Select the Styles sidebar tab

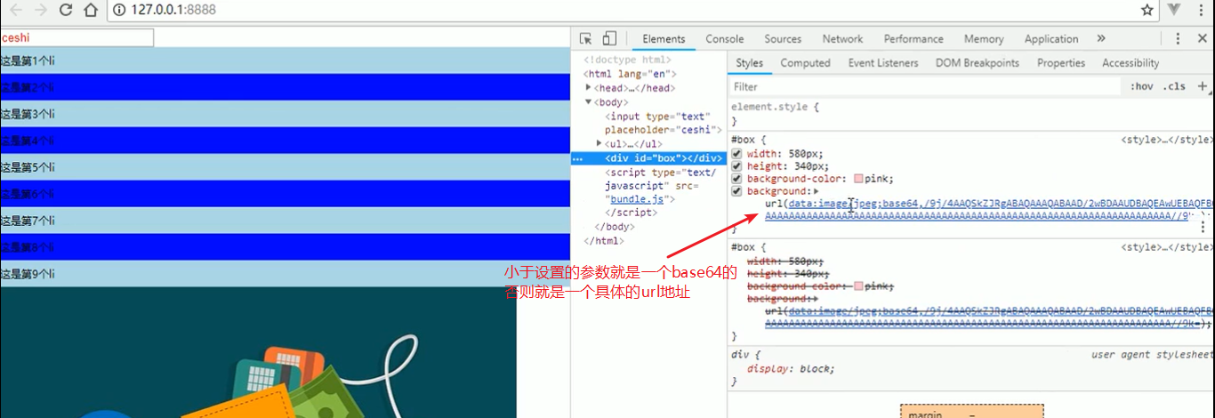749,63
